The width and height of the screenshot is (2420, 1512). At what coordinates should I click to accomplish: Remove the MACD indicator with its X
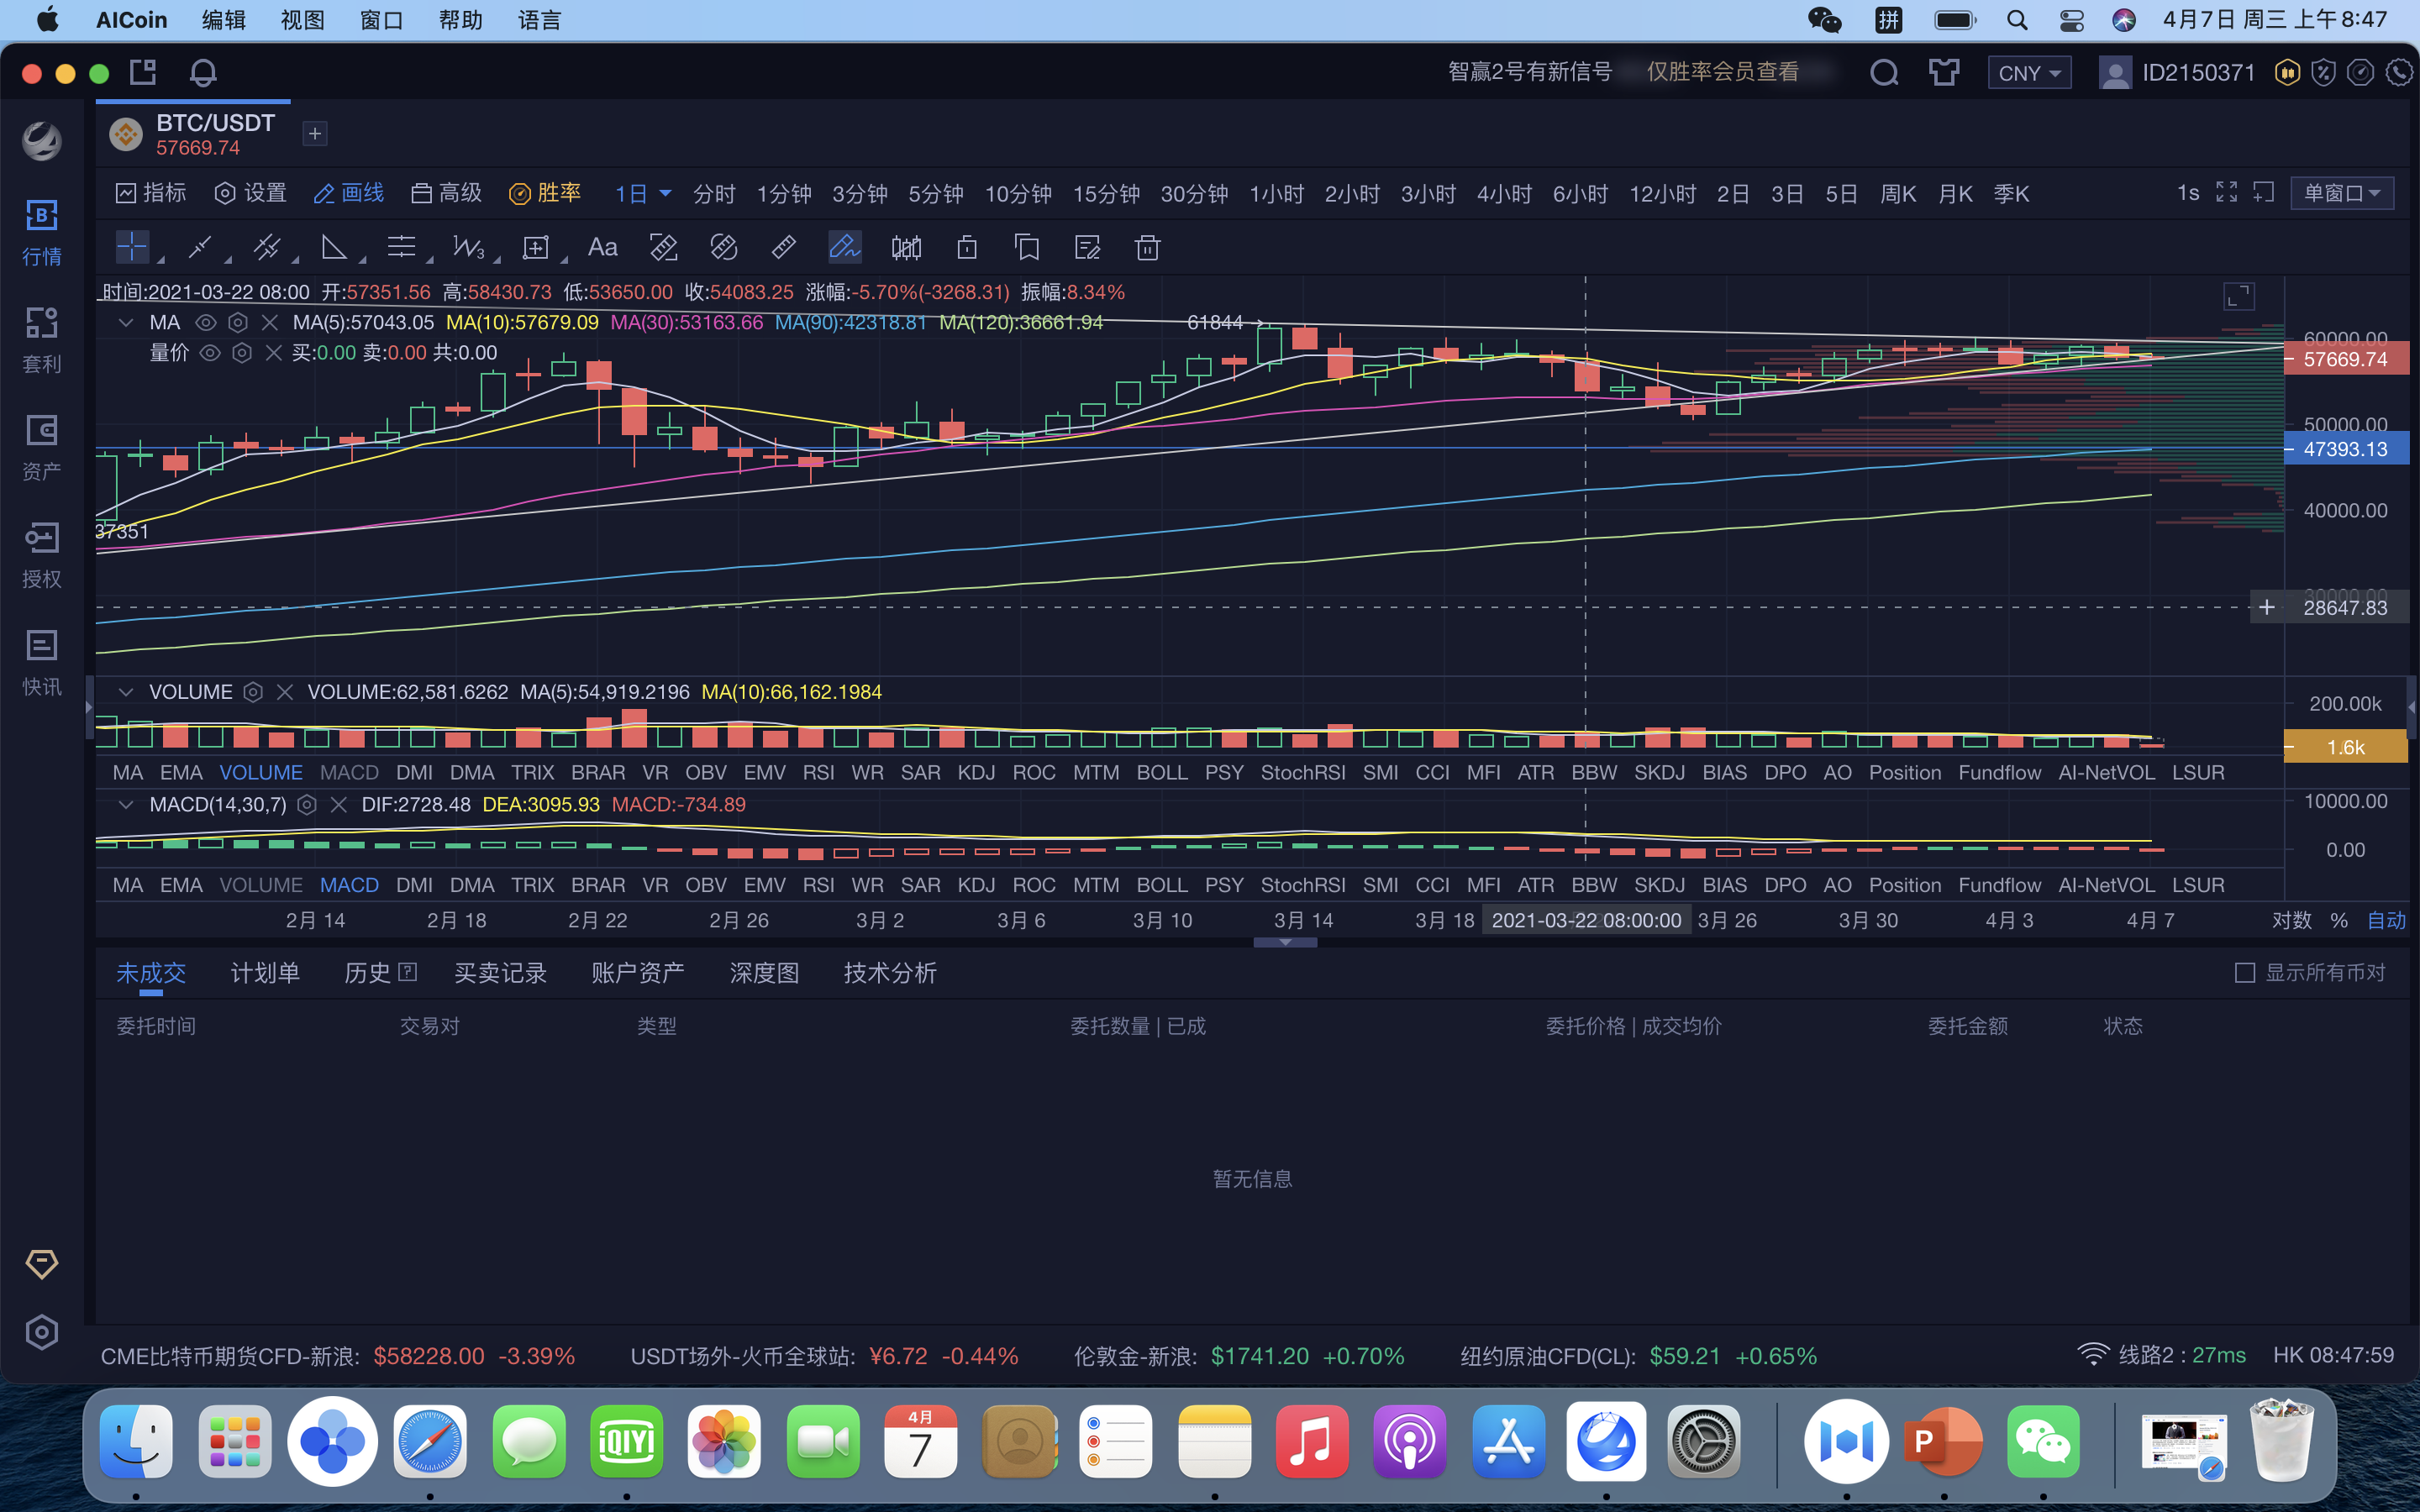(339, 805)
